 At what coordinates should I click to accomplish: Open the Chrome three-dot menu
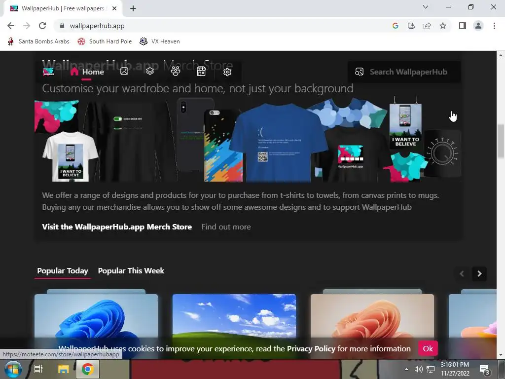(494, 26)
